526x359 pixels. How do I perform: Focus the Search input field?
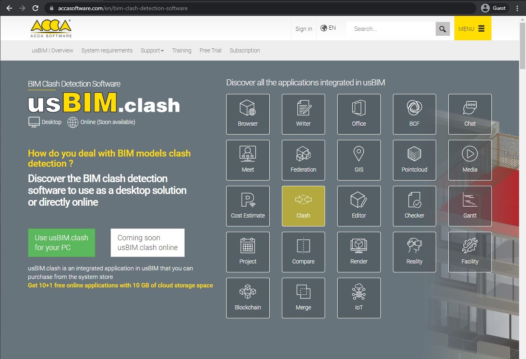pos(391,29)
